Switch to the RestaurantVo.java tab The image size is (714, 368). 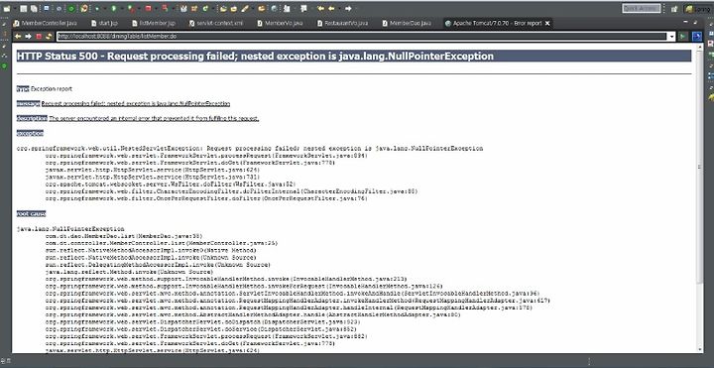pos(343,23)
